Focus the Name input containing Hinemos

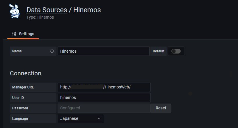tap(104, 51)
